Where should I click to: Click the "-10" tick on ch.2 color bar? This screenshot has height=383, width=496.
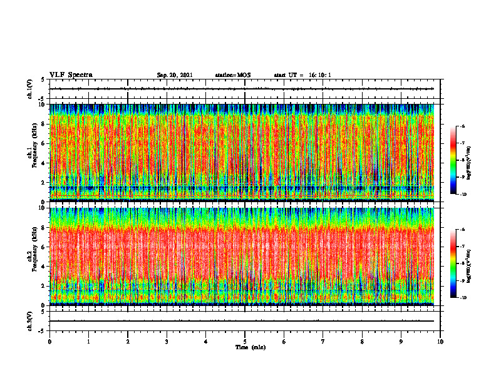(x=463, y=297)
